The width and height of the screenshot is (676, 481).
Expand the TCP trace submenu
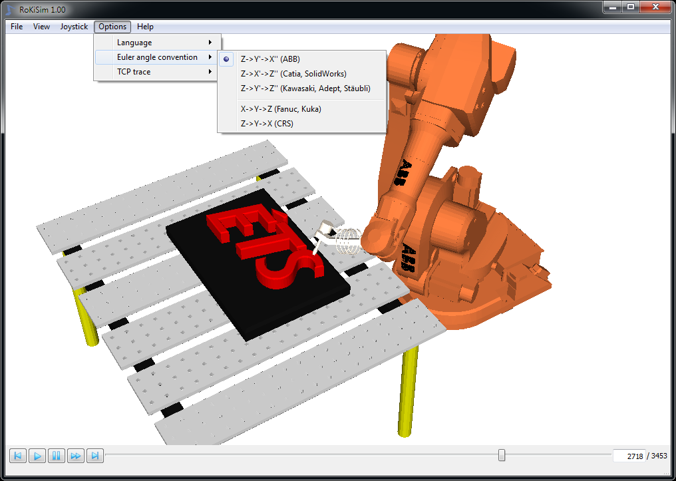pos(158,72)
